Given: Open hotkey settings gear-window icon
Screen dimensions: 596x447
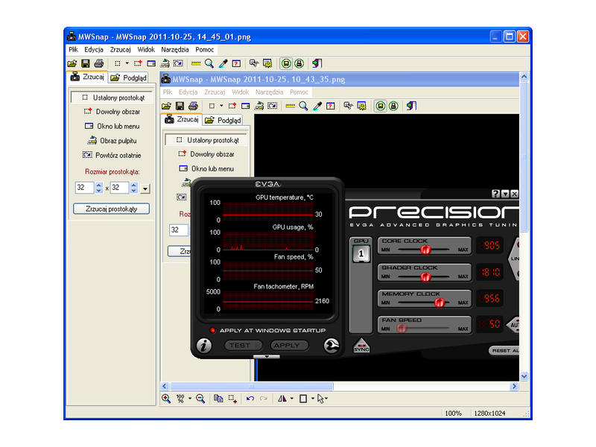Looking at the screenshot, I should [x=267, y=63].
